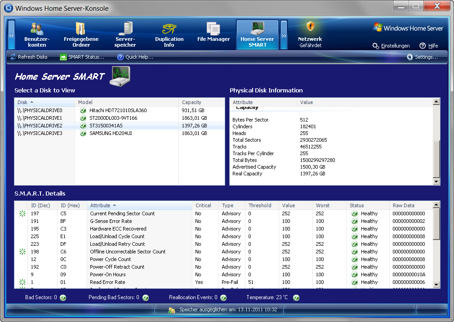Viewport: 454px width, 322px height.
Task: Click the Netzwerk Gefährdet shield icon
Action: tap(311, 26)
